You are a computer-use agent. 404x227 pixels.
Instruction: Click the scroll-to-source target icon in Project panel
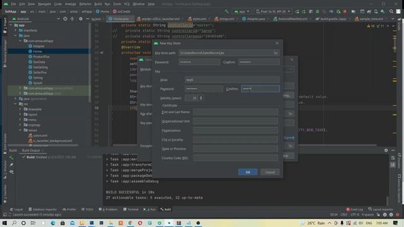65,19
